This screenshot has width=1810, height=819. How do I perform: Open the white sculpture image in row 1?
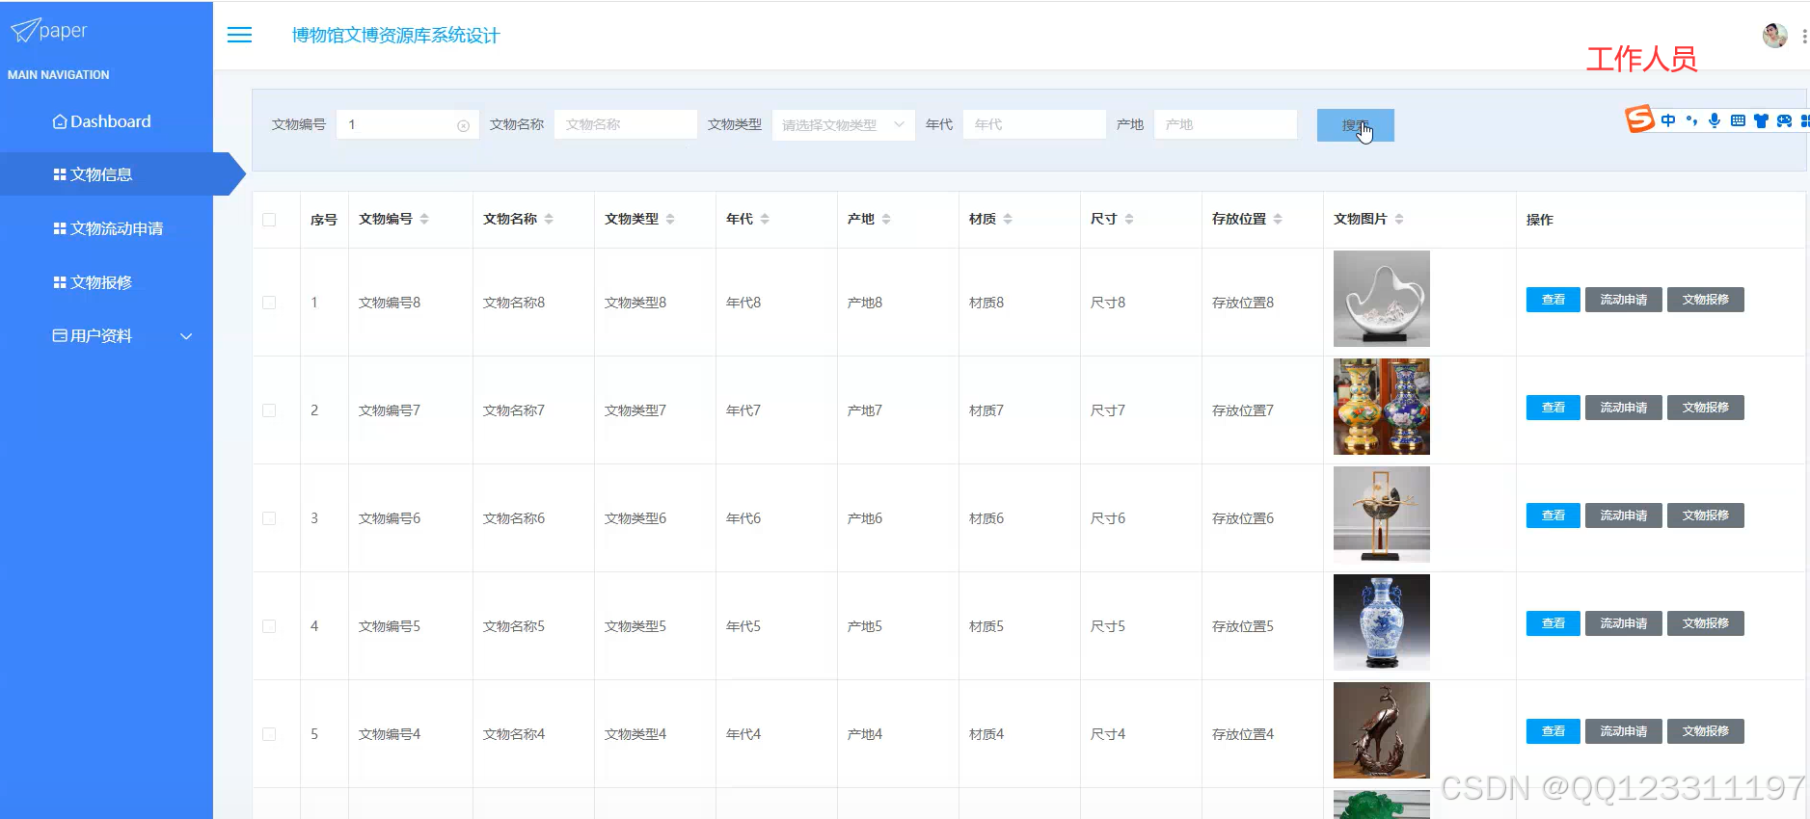(x=1381, y=299)
